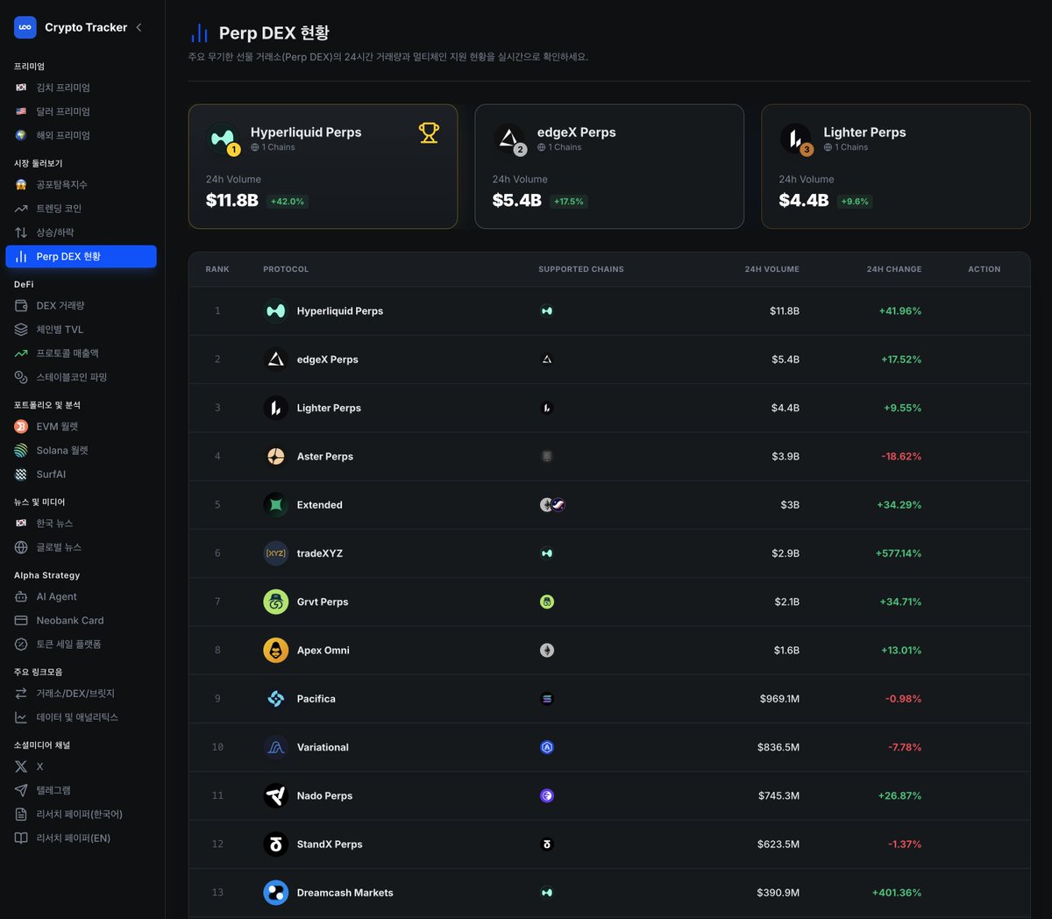Click the Neobank Card icon
This screenshot has height=919, width=1052.
[x=21, y=620]
